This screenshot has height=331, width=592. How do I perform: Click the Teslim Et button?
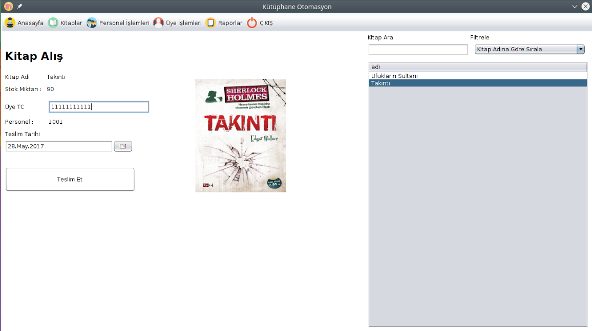(x=70, y=180)
